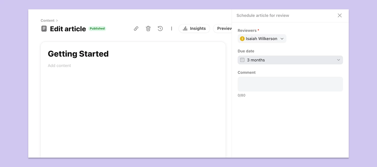Switch to the Insights view

(194, 28)
